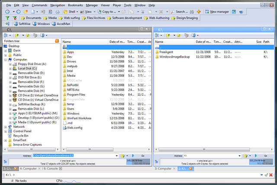Click the SoftWise bookmark button
This screenshot has height=185, width=277.
(x=22, y=24)
